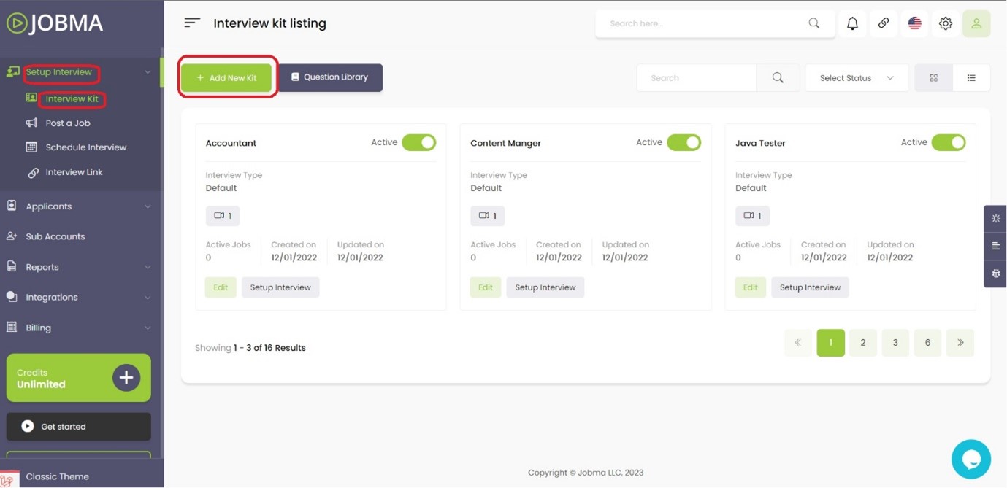Edit the Java Tester kit
1007x488 pixels.
751,287
